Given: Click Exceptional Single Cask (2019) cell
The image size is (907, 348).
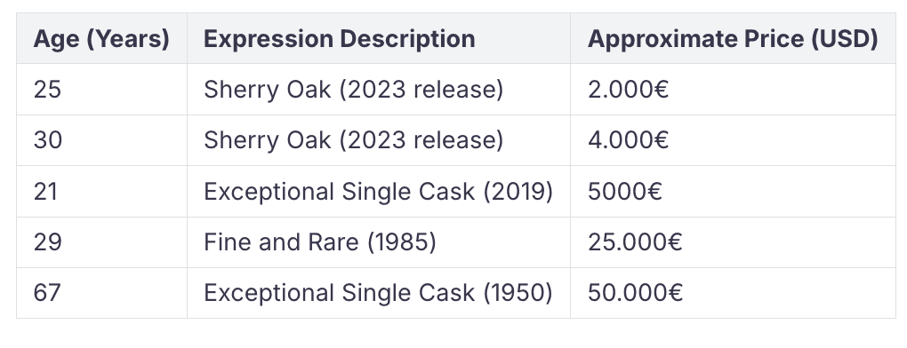Looking at the screenshot, I should [379, 191].
